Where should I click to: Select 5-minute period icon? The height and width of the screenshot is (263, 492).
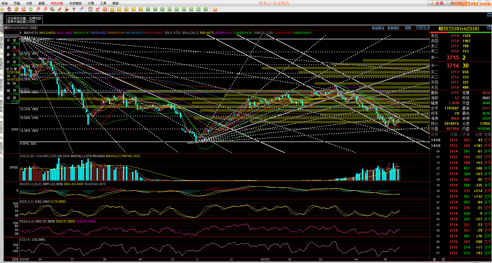[162, 9]
